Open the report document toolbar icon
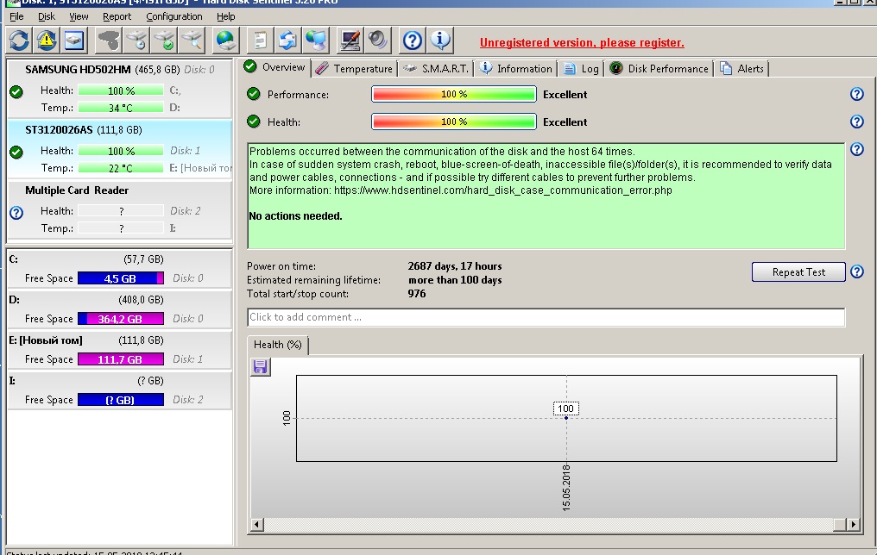Screen dimensions: 877x555 click(260, 40)
